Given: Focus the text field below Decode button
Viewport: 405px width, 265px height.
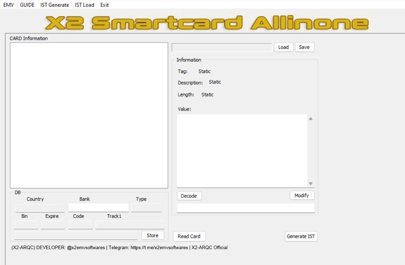Looking at the screenshot, I should click(246, 208).
